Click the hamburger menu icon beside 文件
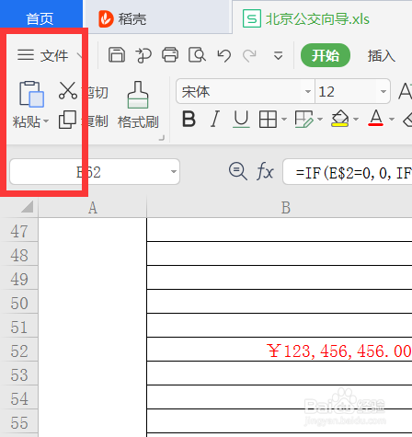Image resolution: width=412 pixels, height=437 pixels. pos(26,55)
